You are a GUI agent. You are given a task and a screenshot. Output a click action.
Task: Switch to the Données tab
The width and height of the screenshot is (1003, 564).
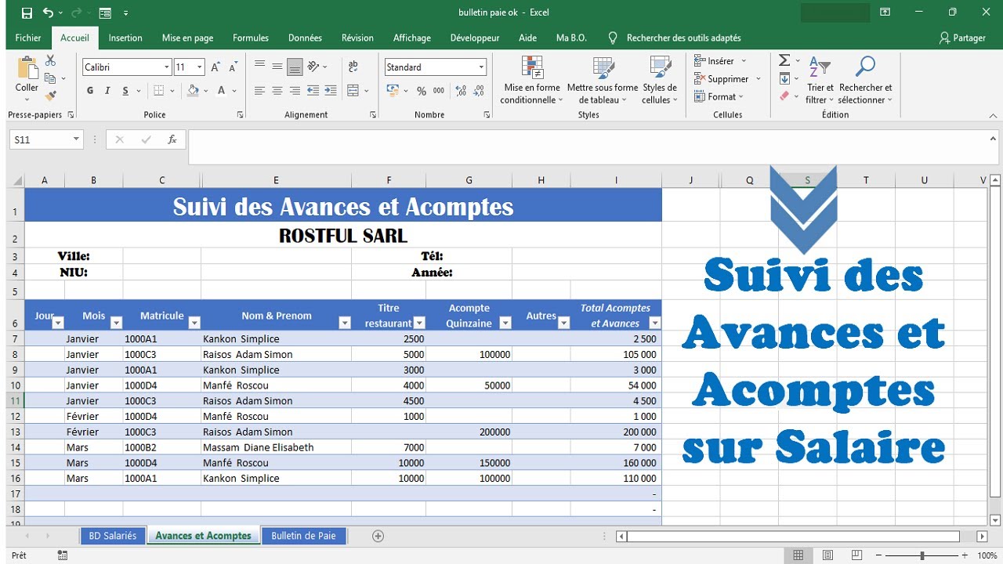pos(305,38)
